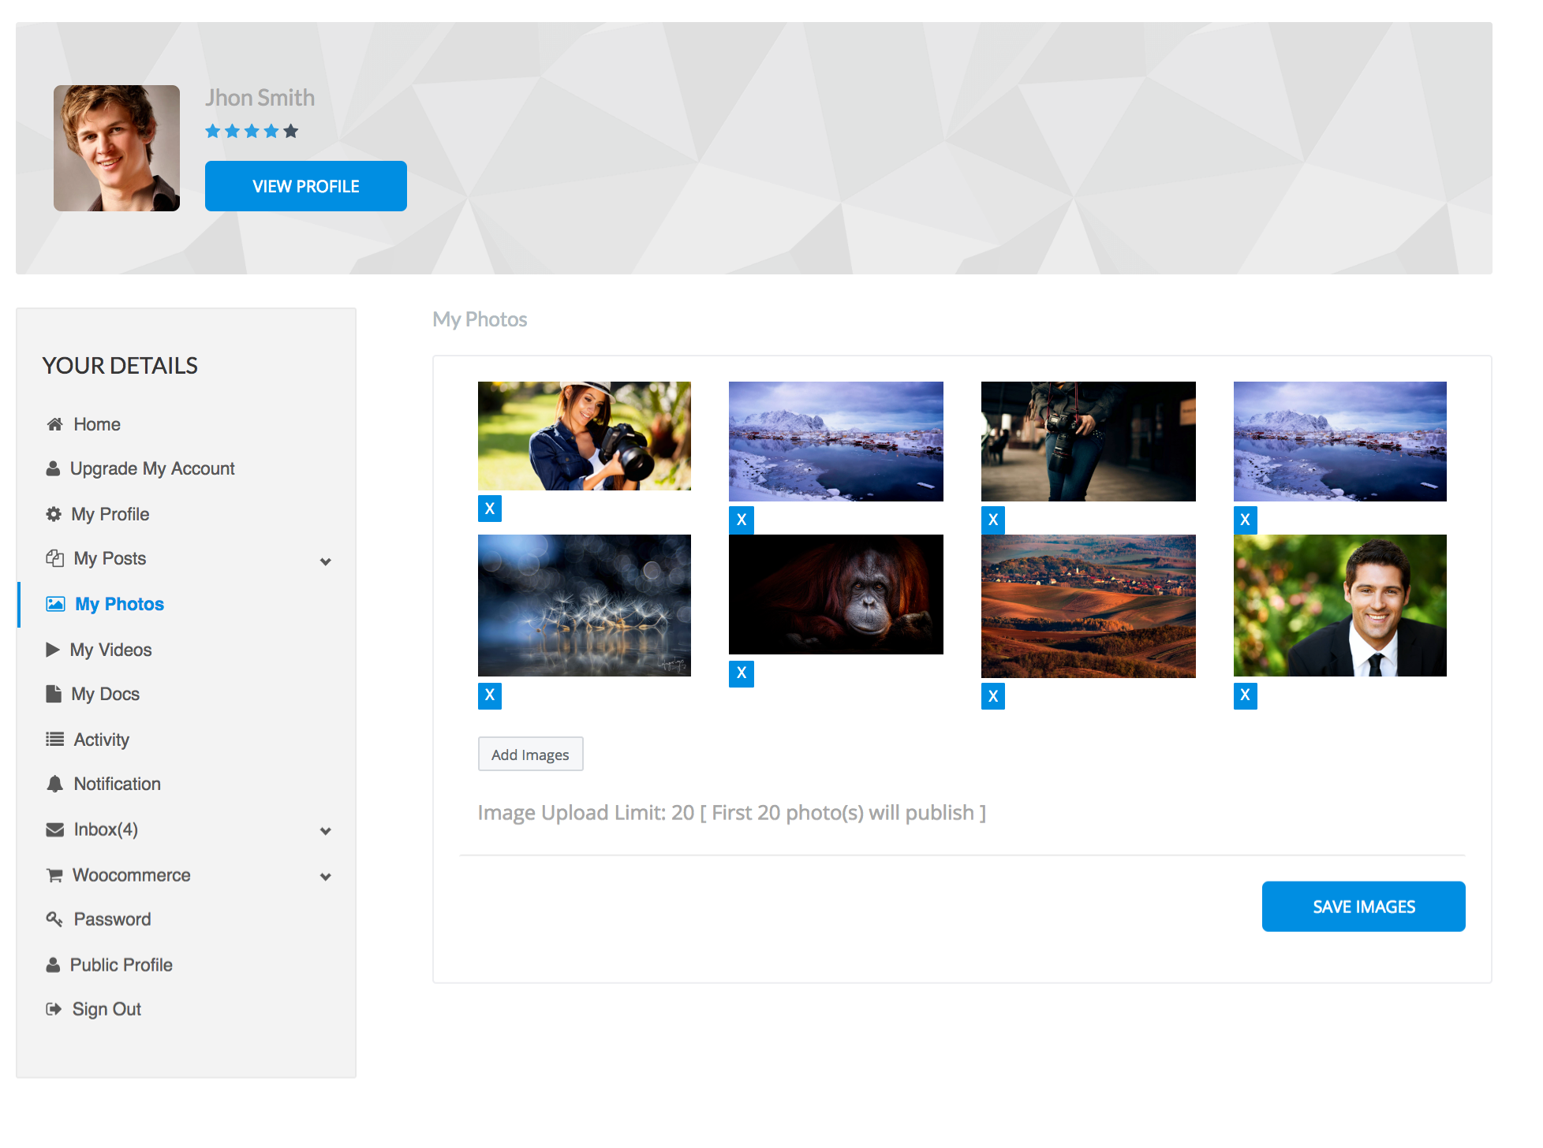The height and width of the screenshot is (1148, 1543).
Task: Click the Sign Out icon
Action: tap(54, 1008)
